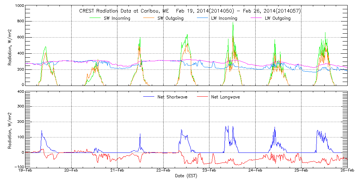The image size is (358, 179).
Task: Click the '300' y-axis tick on lower chart
Action: [x=20, y=107]
